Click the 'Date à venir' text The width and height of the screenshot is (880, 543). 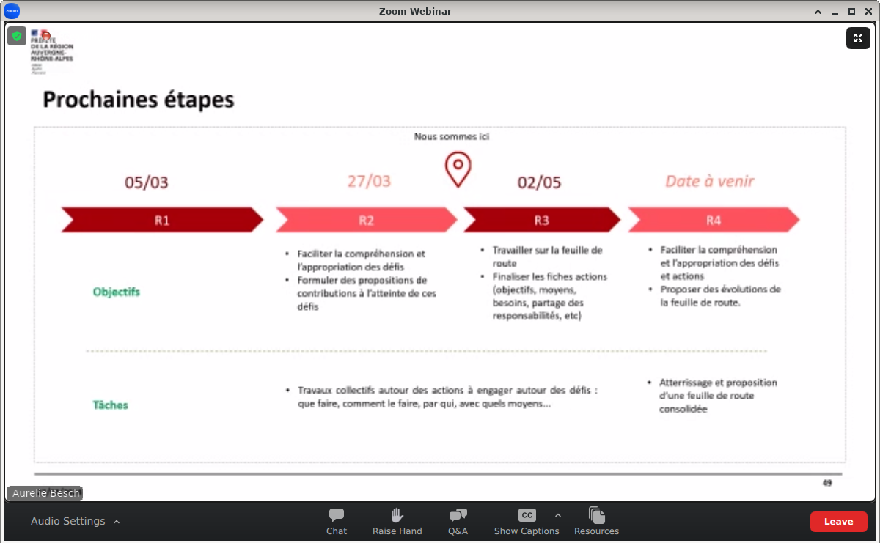point(709,181)
